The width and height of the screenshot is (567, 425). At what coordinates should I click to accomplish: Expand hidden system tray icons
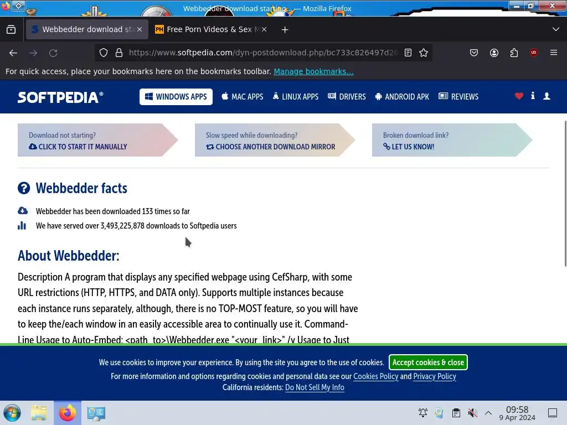[488, 413]
